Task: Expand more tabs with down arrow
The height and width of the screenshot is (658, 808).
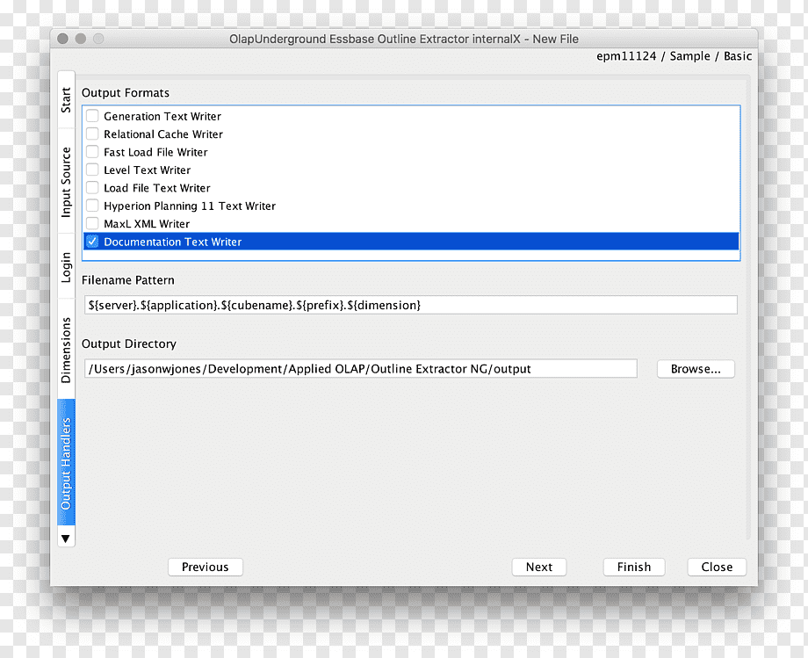Action: pyautogui.click(x=66, y=539)
